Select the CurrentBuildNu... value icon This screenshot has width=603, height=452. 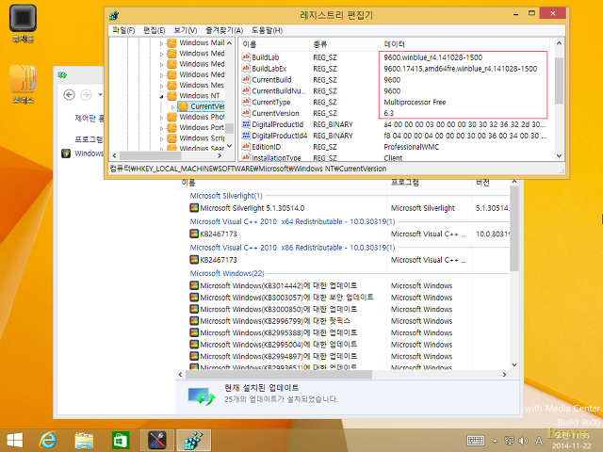pyautogui.click(x=246, y=90)
